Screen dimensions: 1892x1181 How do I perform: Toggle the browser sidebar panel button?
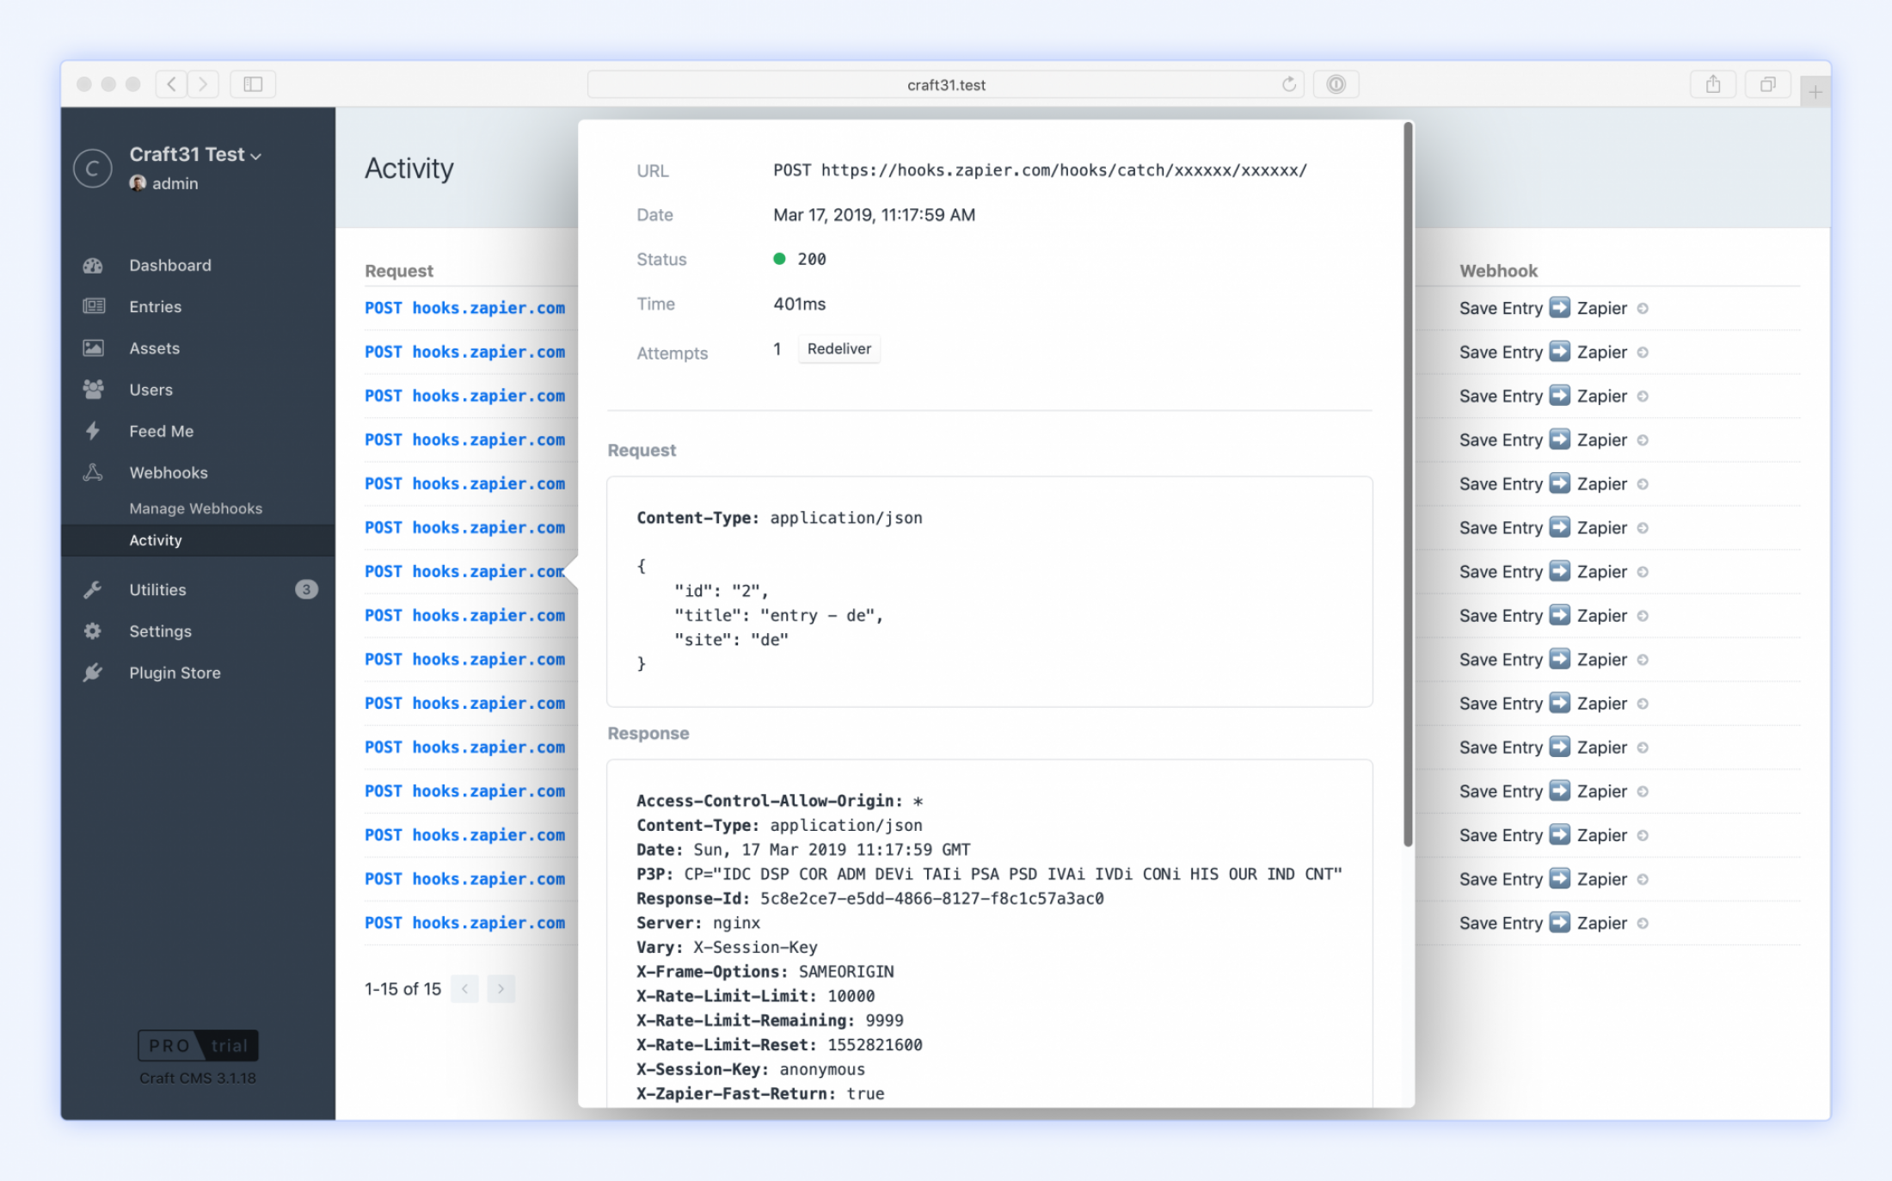(x=252, y=83)
